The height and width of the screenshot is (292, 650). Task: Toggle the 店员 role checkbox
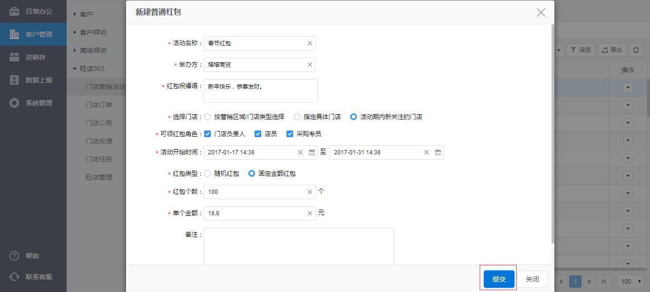pyautogui.click(x=258, y=134)
